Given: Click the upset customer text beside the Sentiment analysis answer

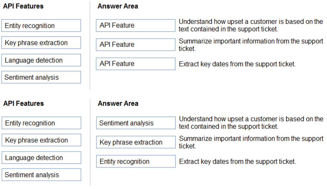Looking at the screenshot, I should click(x=251, y=123).
